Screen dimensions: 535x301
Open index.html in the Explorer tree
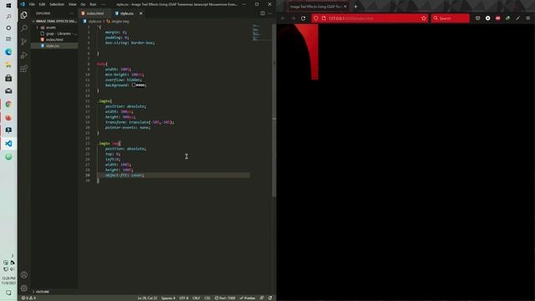(x=54, y=39)
